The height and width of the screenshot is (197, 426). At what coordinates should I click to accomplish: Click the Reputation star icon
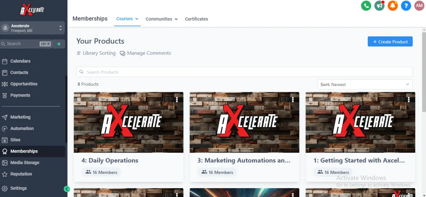point(5,174)
